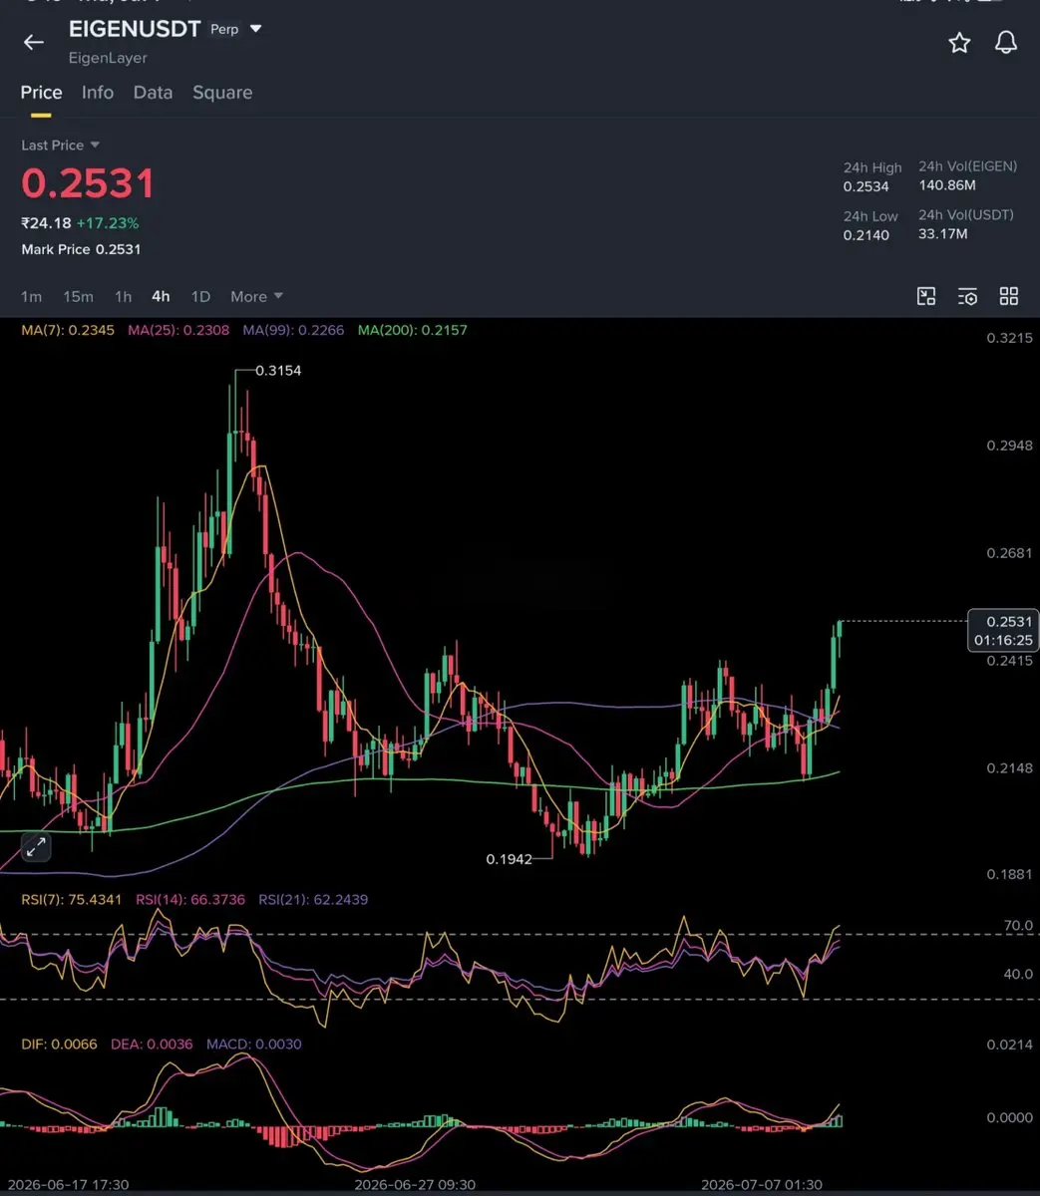Click Perp contract label

click(x=224, y=29)
